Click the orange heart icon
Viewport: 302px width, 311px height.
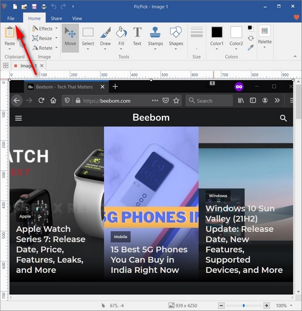(296, 17)
